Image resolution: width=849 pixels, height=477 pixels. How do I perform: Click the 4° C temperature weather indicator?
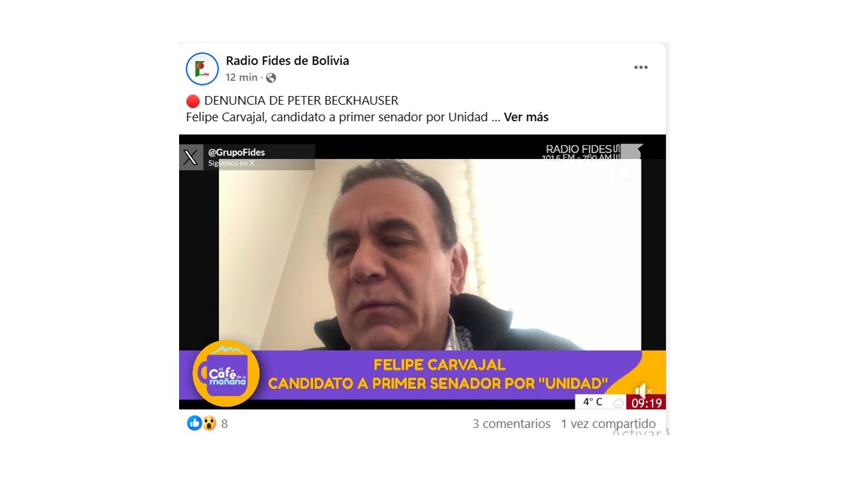[592, 402]
